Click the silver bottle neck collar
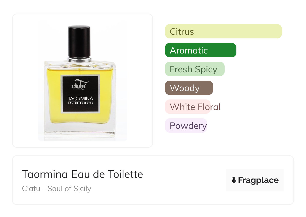 click(x=79, y=60)
